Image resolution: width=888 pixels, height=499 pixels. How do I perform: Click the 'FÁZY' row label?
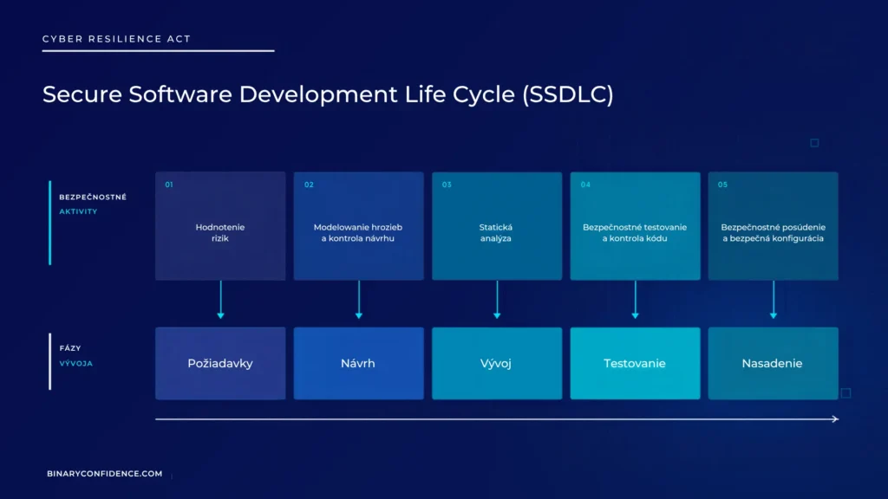[70, 348]
